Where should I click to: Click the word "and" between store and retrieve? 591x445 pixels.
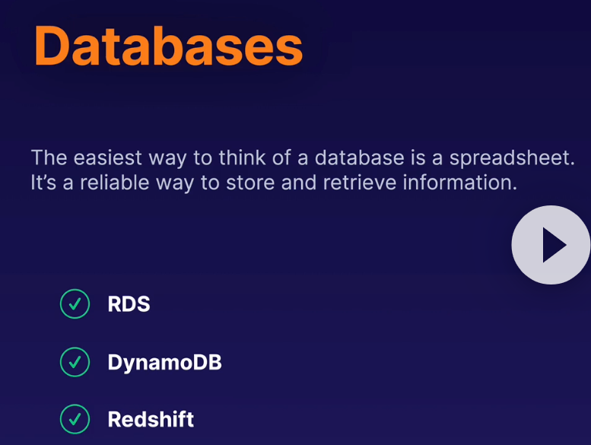pos(306,183)
